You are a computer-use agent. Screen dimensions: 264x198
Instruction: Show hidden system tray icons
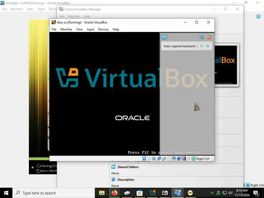pyautogui.click(x=212, y=193)
